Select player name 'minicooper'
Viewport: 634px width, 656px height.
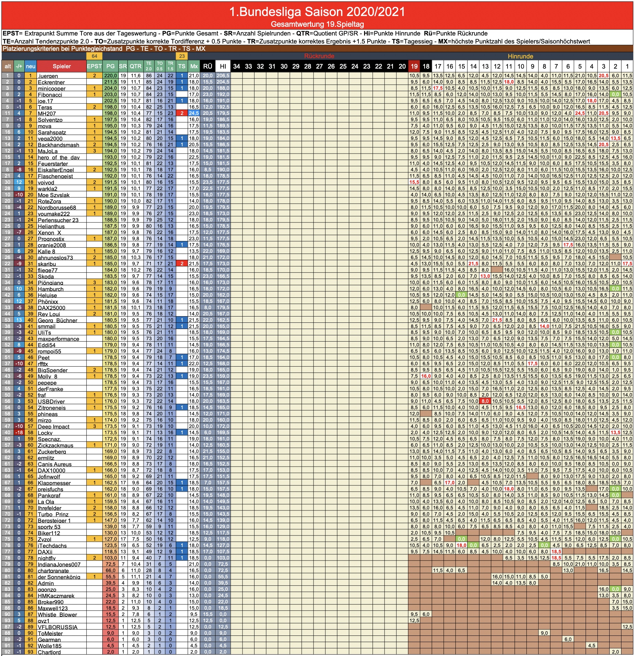pyautogui.click(x=52, y=88)
